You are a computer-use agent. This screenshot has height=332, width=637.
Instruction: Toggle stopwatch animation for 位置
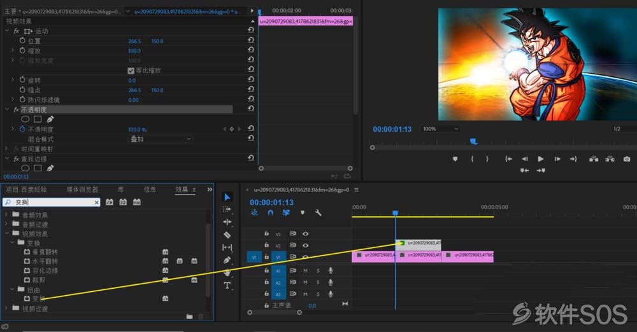22,41
